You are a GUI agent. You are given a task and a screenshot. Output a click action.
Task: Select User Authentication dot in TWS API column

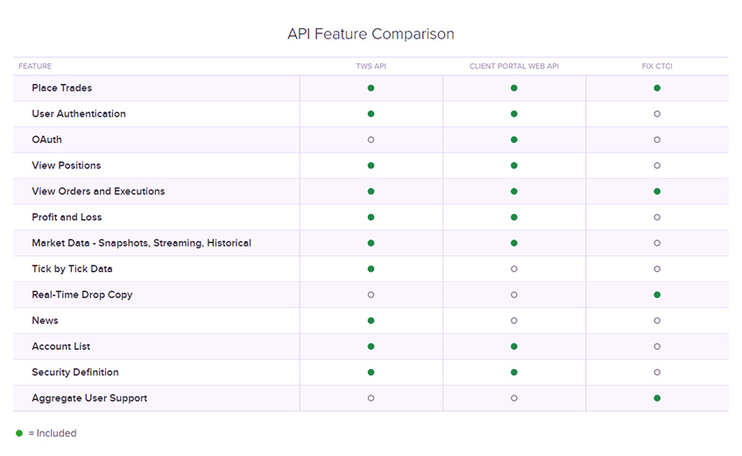click(x=371, y=114)
